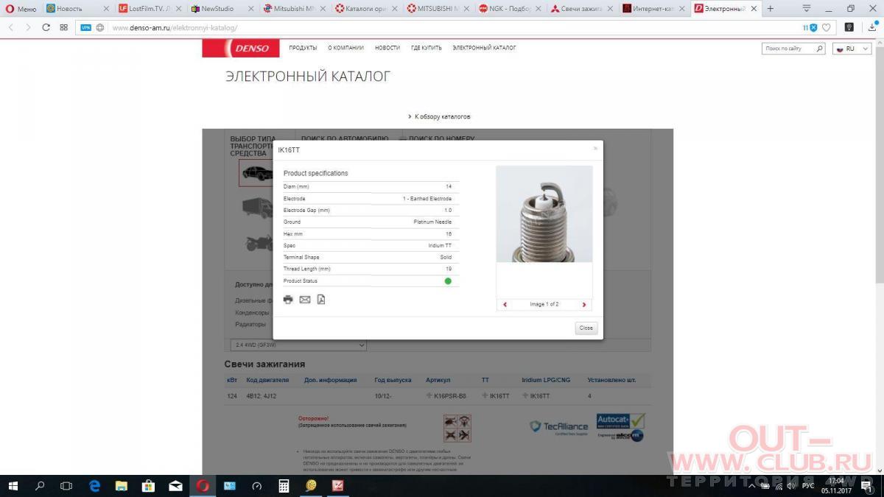
Task: Click the TecAlliance logo
Action: (x=559, y=426)
